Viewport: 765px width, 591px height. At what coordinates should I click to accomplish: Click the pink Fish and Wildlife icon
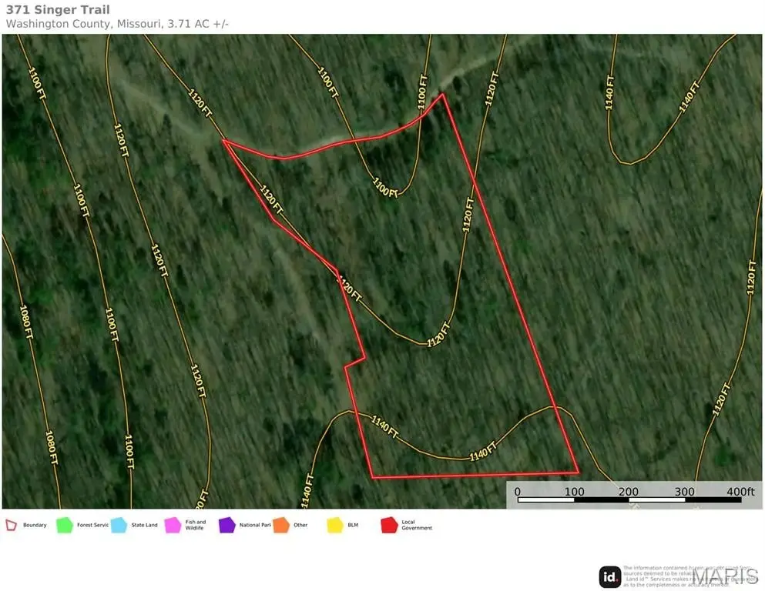172,526
